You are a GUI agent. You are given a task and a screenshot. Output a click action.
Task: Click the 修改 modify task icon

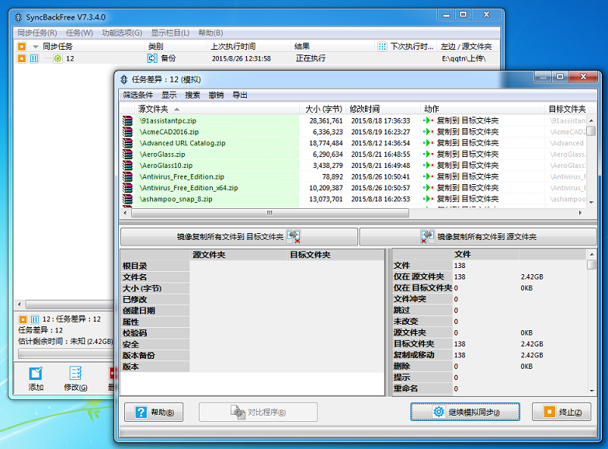75,374
